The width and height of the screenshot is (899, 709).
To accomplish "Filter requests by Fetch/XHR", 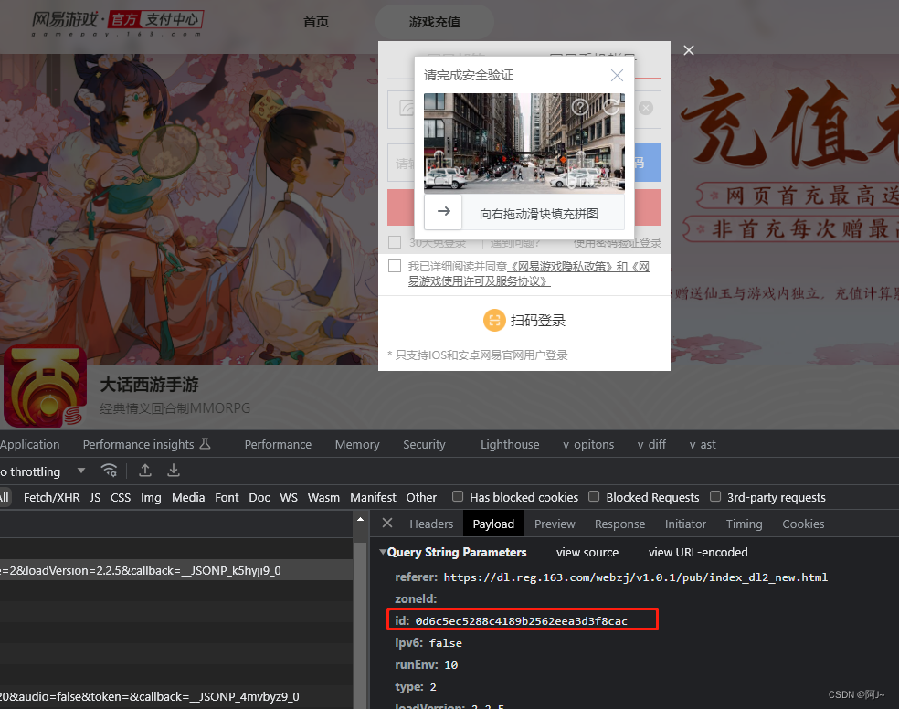I will pyautogui.click(x=51, y=498).
